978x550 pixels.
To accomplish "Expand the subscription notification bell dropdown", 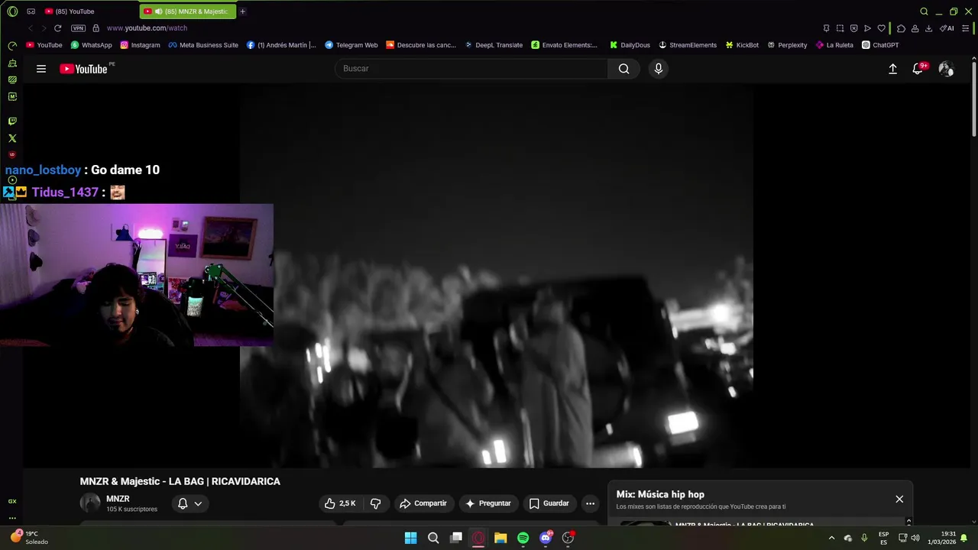I will click(x=189, y=503).
